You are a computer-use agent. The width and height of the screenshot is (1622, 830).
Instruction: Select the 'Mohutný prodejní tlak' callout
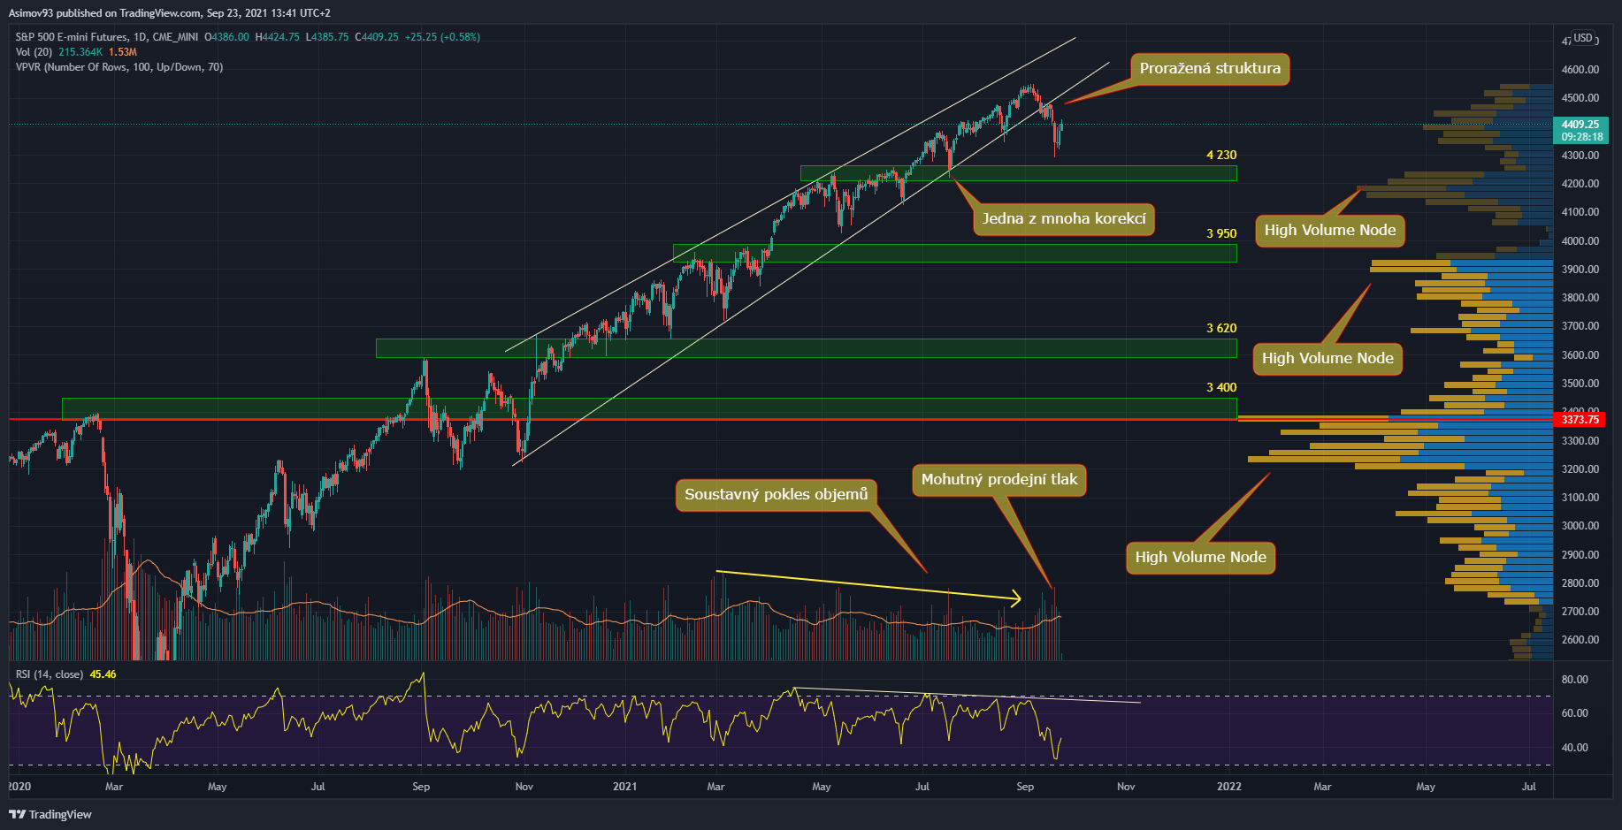[x=998, y=480]
